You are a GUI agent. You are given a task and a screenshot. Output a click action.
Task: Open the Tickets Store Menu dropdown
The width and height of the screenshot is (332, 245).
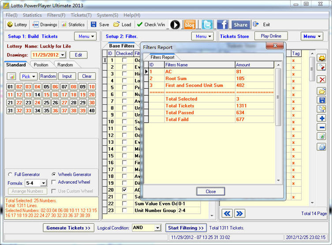point(312,37)
